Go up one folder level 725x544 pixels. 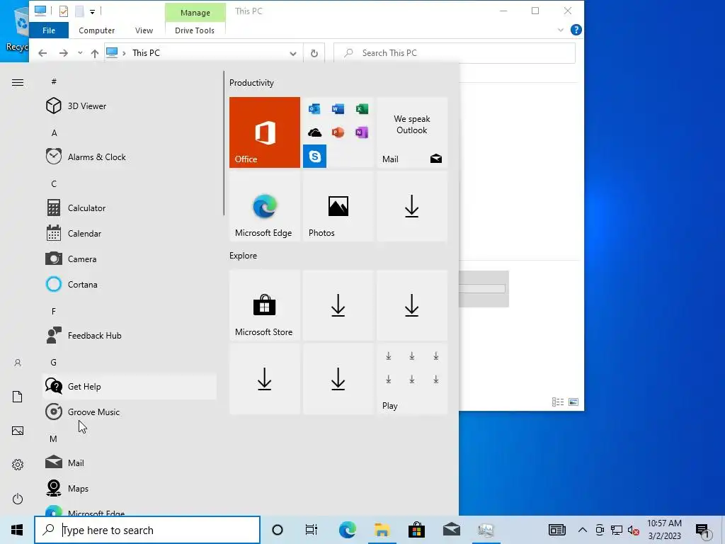(x=95, y=53)
